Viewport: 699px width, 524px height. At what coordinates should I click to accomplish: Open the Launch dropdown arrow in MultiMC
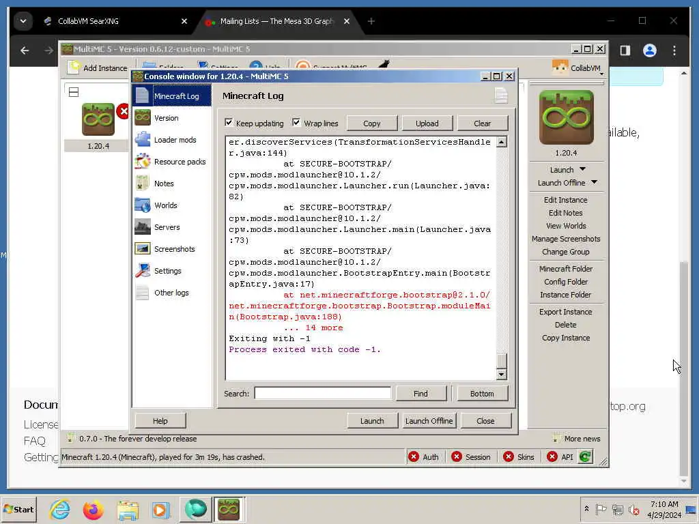583,169
